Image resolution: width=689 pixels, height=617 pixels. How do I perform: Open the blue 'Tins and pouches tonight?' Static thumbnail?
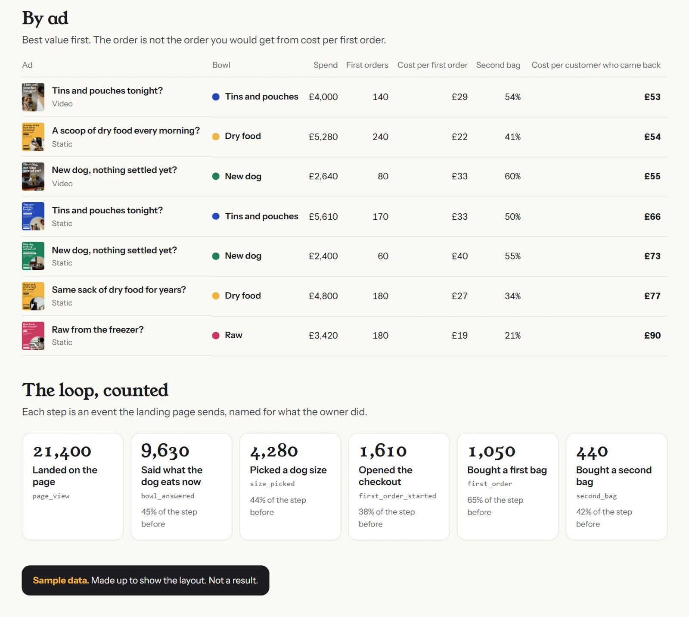[33, 216]
